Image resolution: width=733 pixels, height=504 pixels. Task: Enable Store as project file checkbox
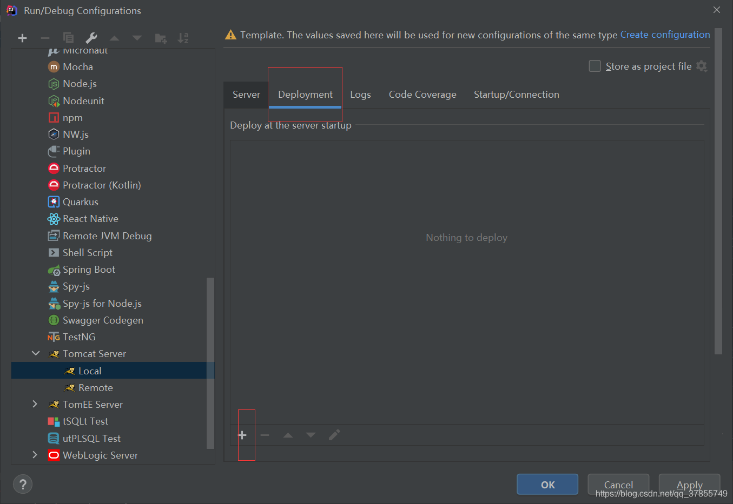595,66
